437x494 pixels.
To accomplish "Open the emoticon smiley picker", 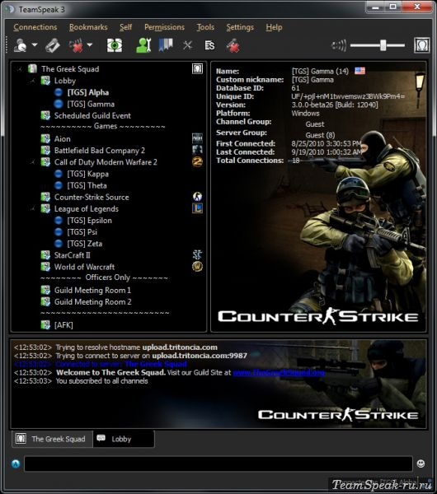I will (421, 464).
